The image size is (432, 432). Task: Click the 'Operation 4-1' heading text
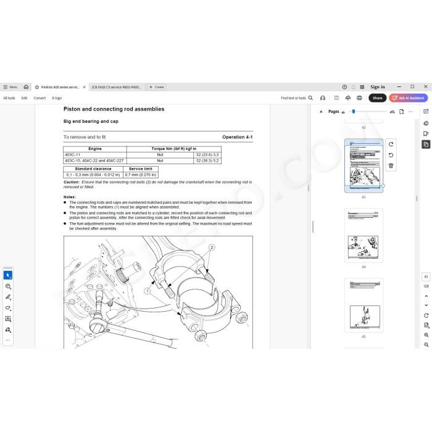(x=237, y=137)
